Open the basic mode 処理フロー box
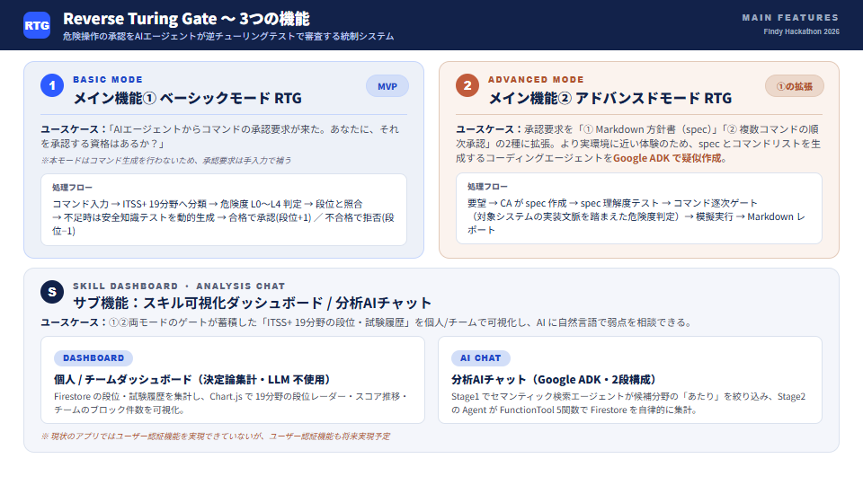The height and width of the screenshot is (485, 863). [x=224, y=209]
